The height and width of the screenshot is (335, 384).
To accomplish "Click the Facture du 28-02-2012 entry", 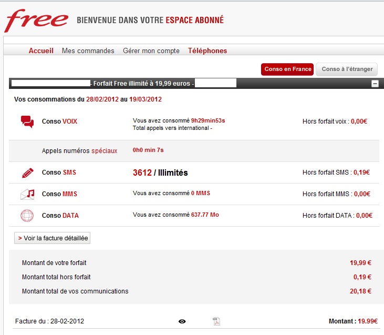I will [x=49, y=321].
